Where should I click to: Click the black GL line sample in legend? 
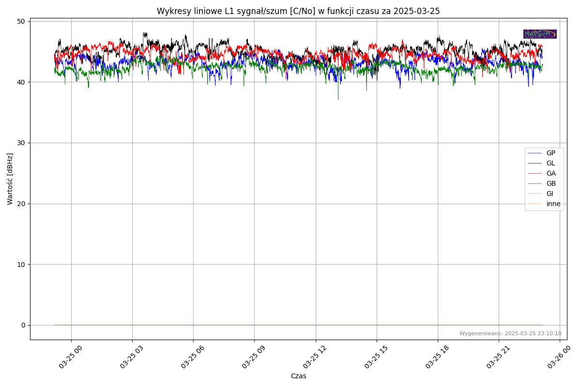coord(535,163)
